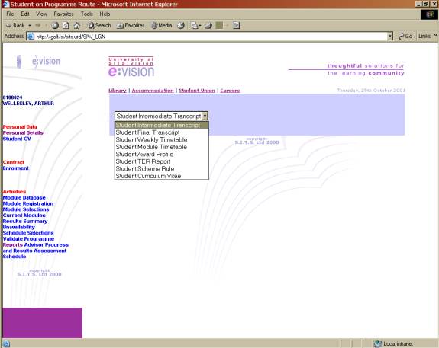The height and width of the screenshot is (348, 439).
Task: Click the Local intranet status text
Action: [398, 343]
